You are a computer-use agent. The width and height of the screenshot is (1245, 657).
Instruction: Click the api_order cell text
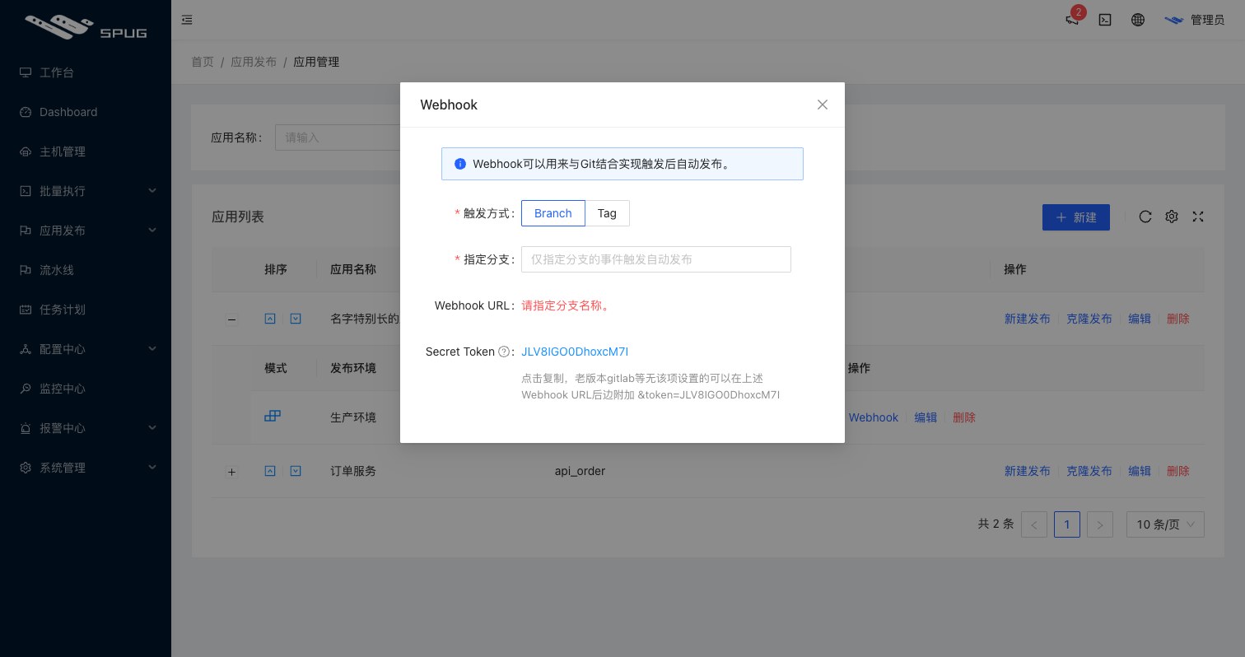580,471
